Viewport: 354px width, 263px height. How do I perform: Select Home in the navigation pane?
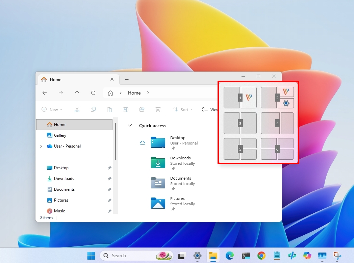(74, 125)
